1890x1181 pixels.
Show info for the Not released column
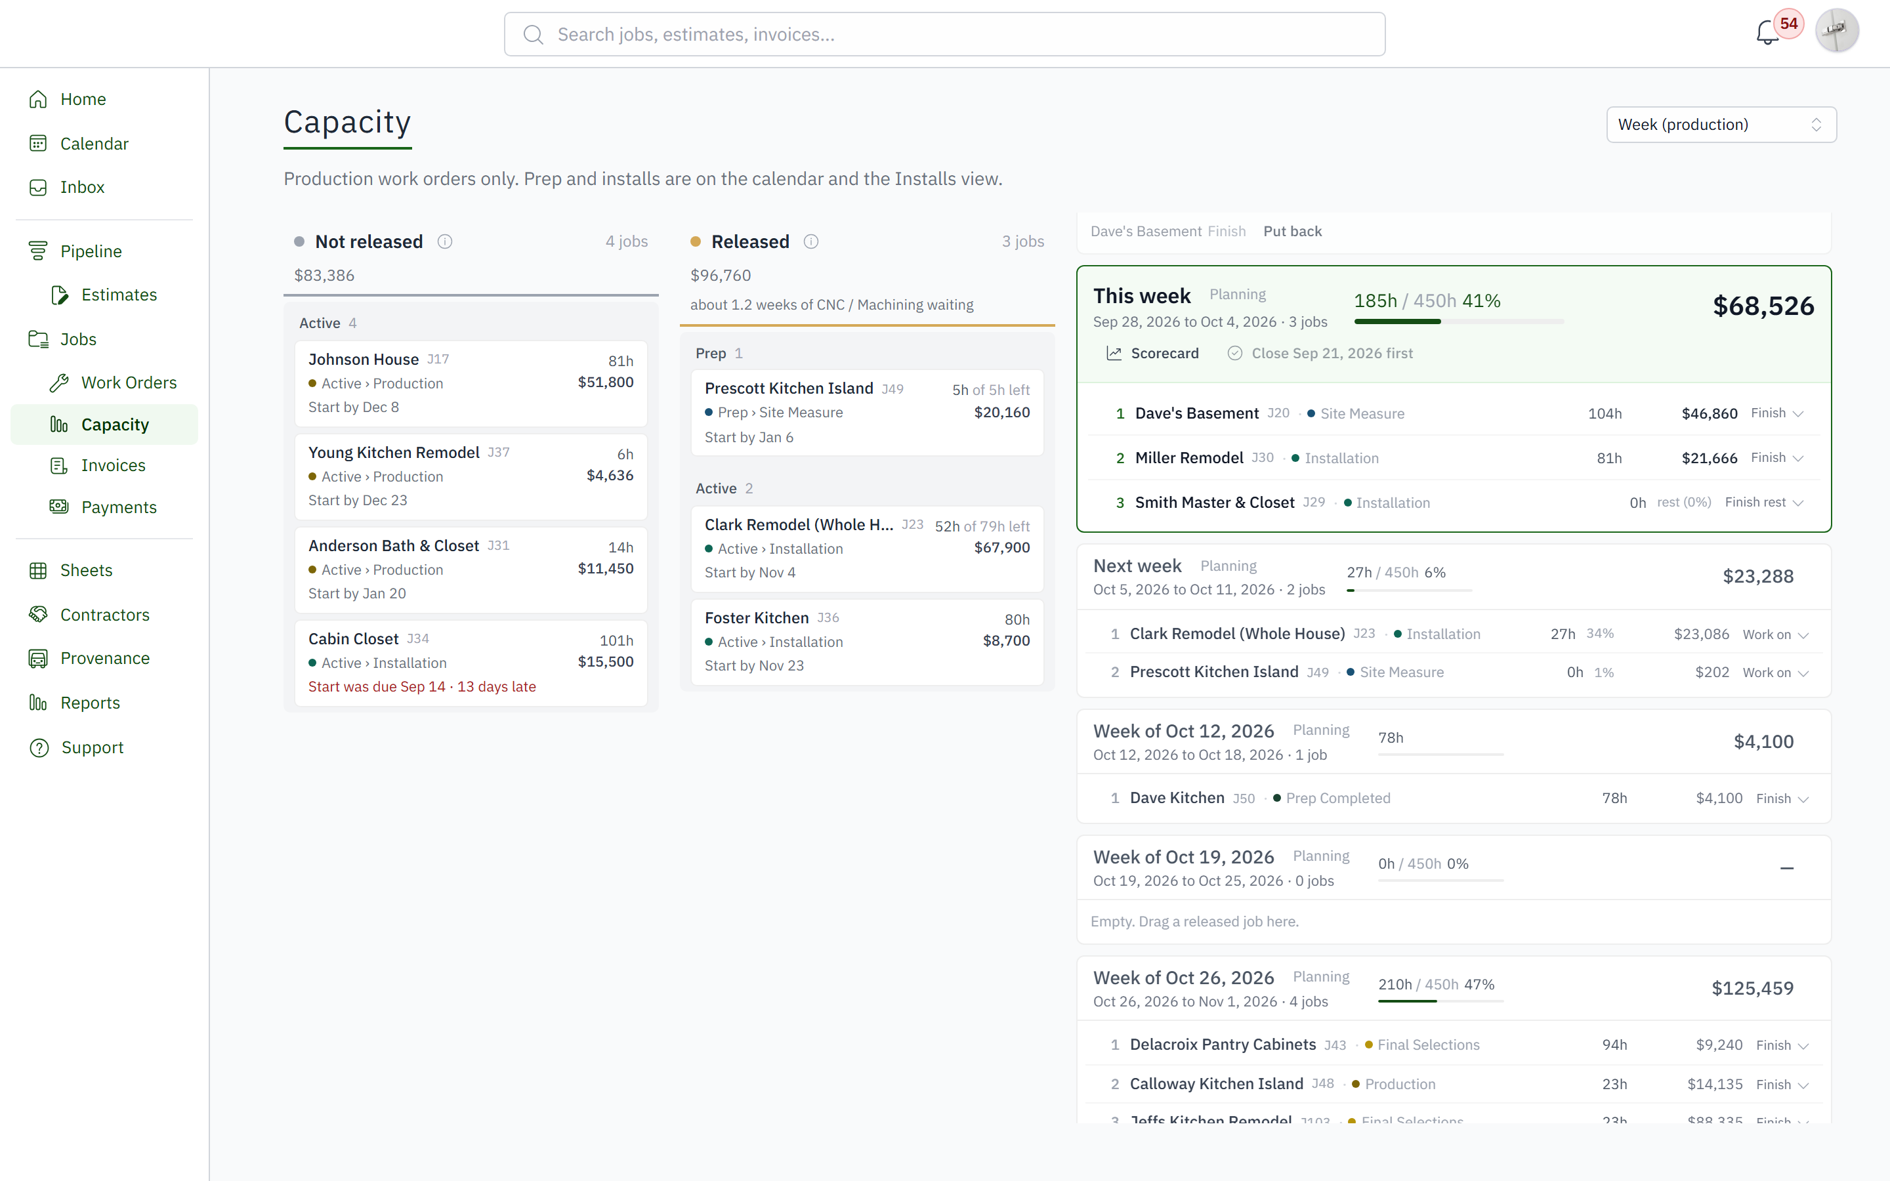(445, 242)
